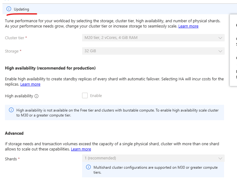Open Learn more link under Advanced section

(81, 149)
